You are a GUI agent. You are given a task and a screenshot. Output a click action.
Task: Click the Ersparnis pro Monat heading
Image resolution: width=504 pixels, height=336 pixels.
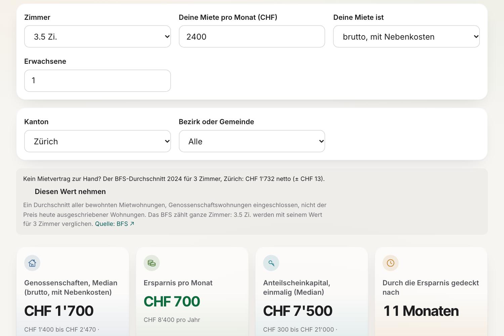[178, 283]
